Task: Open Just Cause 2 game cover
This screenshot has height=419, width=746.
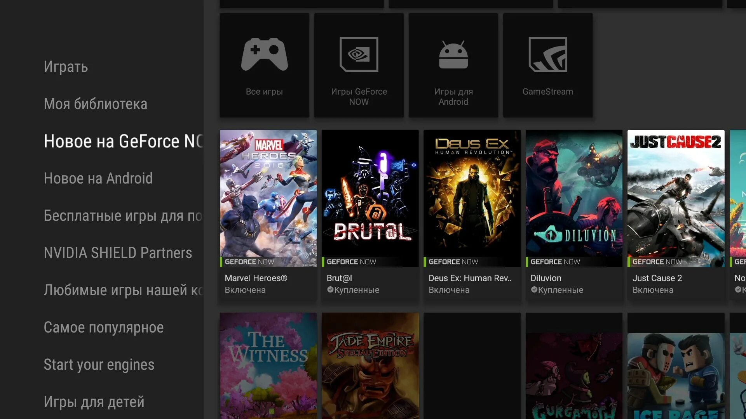Action: tap(676, 198)
